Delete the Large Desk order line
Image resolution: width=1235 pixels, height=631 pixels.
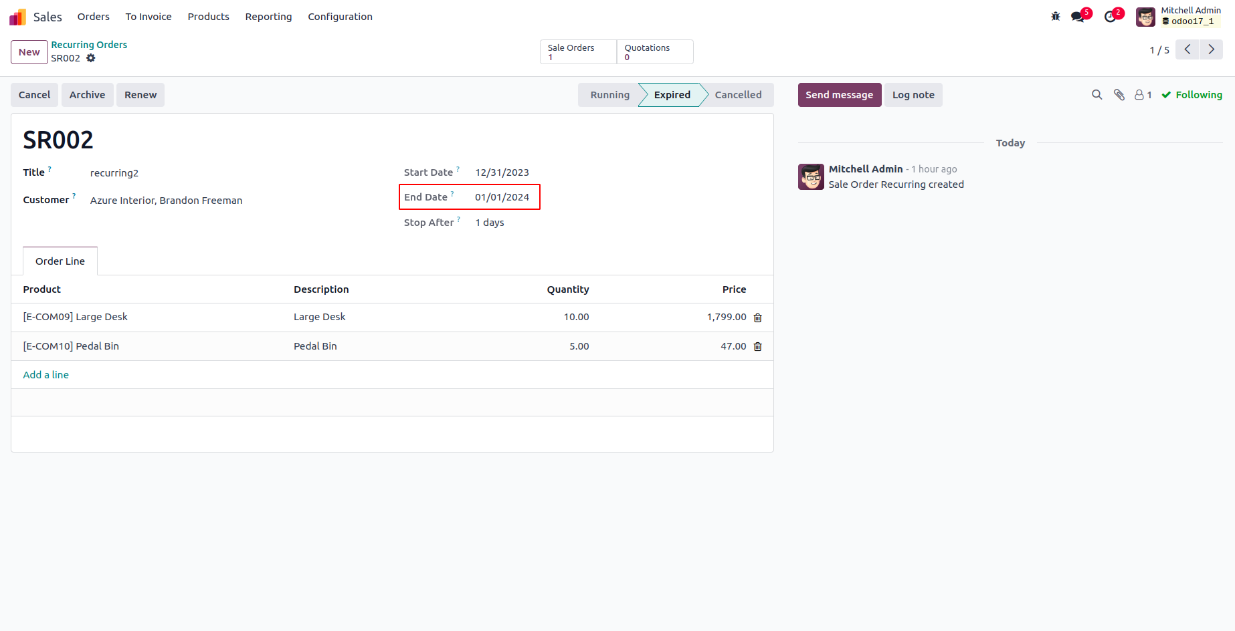[758, 318]
